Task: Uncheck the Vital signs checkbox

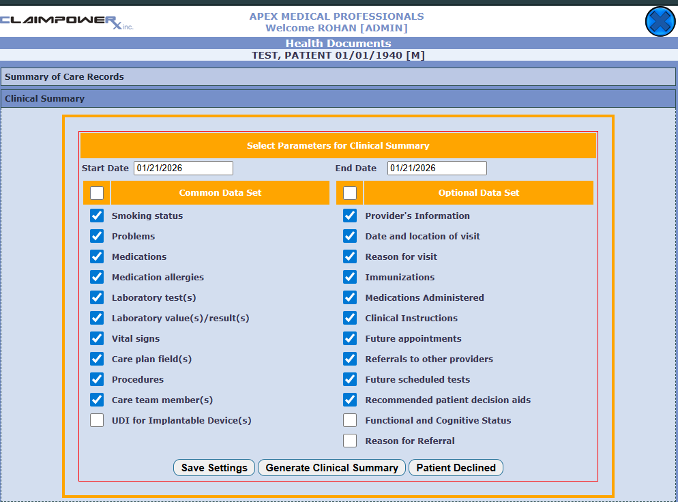Action: [97, 339]
